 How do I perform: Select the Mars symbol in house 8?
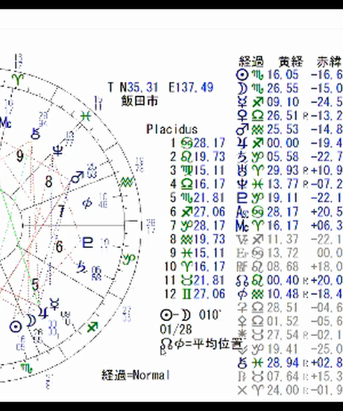click(78, 177)
